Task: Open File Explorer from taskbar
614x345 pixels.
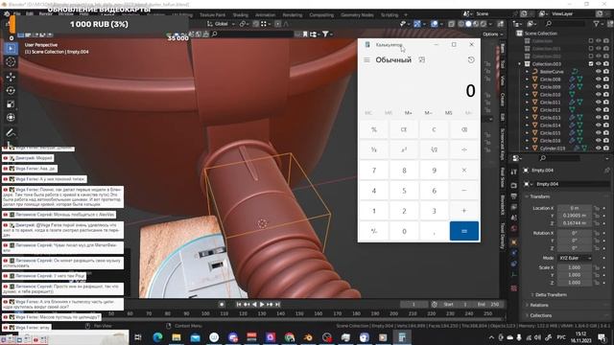Action: tap(177, 337)
